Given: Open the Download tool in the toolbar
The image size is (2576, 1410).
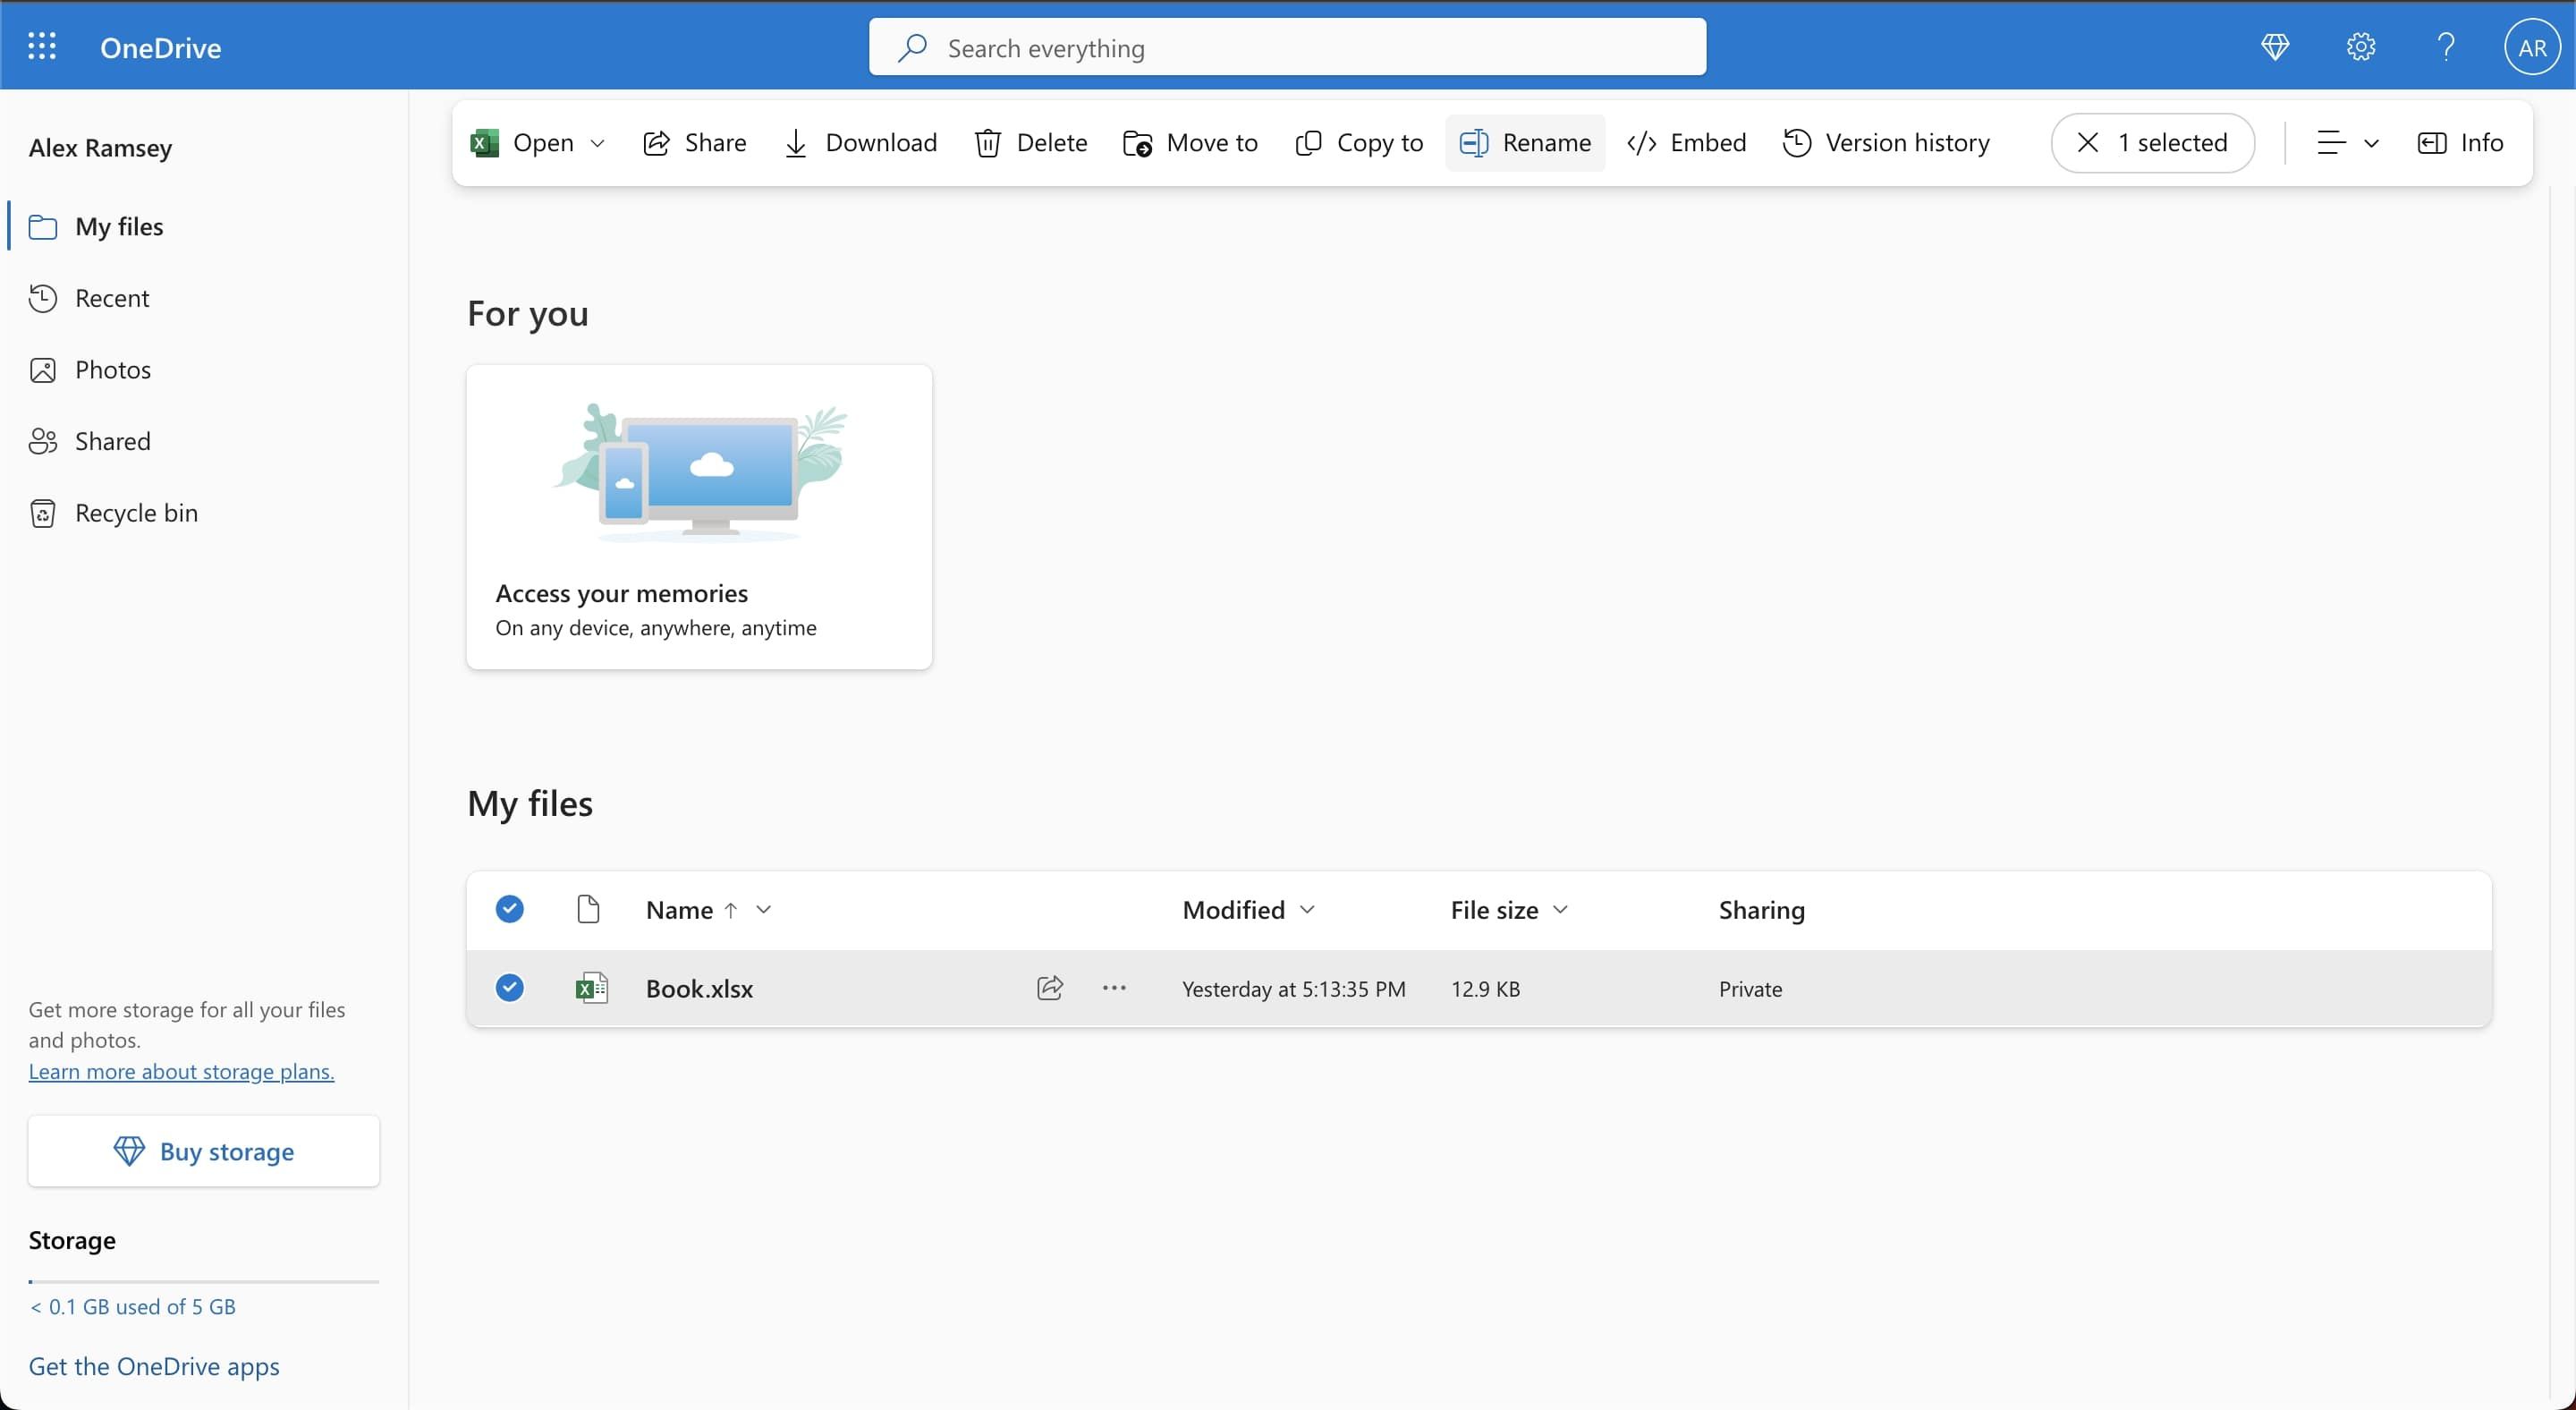Looking at the screenshot, I should pyautogui.click(x=858, y=142).
